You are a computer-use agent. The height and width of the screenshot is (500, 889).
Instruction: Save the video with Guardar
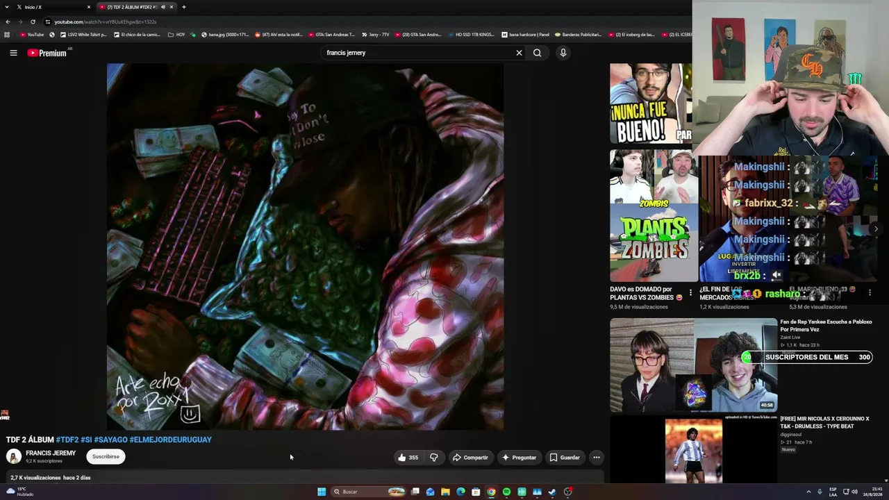coord(565,458)
